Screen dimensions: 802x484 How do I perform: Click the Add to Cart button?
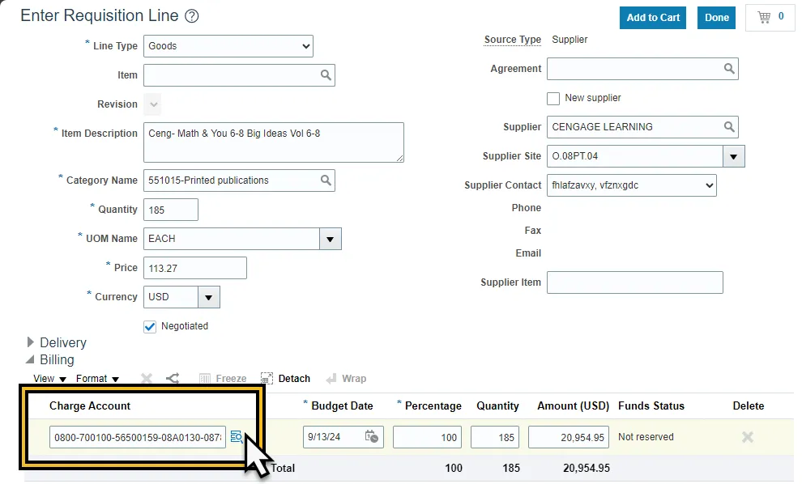(652, 18)
